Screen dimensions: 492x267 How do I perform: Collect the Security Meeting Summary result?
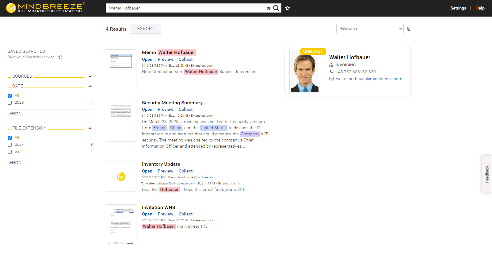coord(186,110)
